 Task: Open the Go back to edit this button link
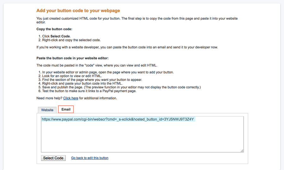[x=90, y=158]
